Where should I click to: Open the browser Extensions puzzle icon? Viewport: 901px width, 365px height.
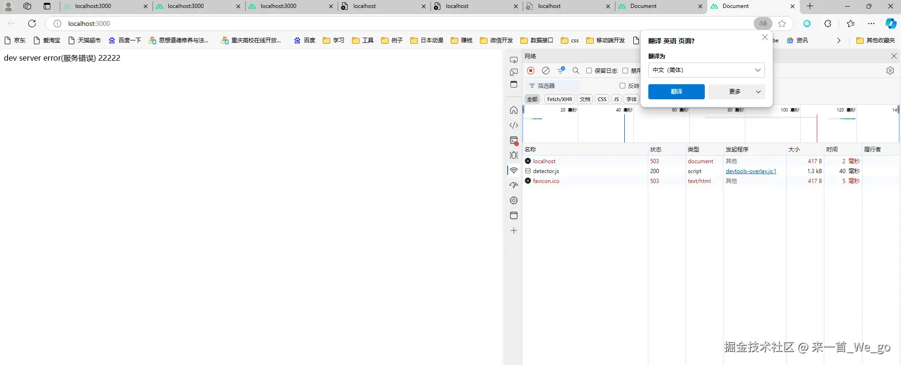click(x=828, y=24)
